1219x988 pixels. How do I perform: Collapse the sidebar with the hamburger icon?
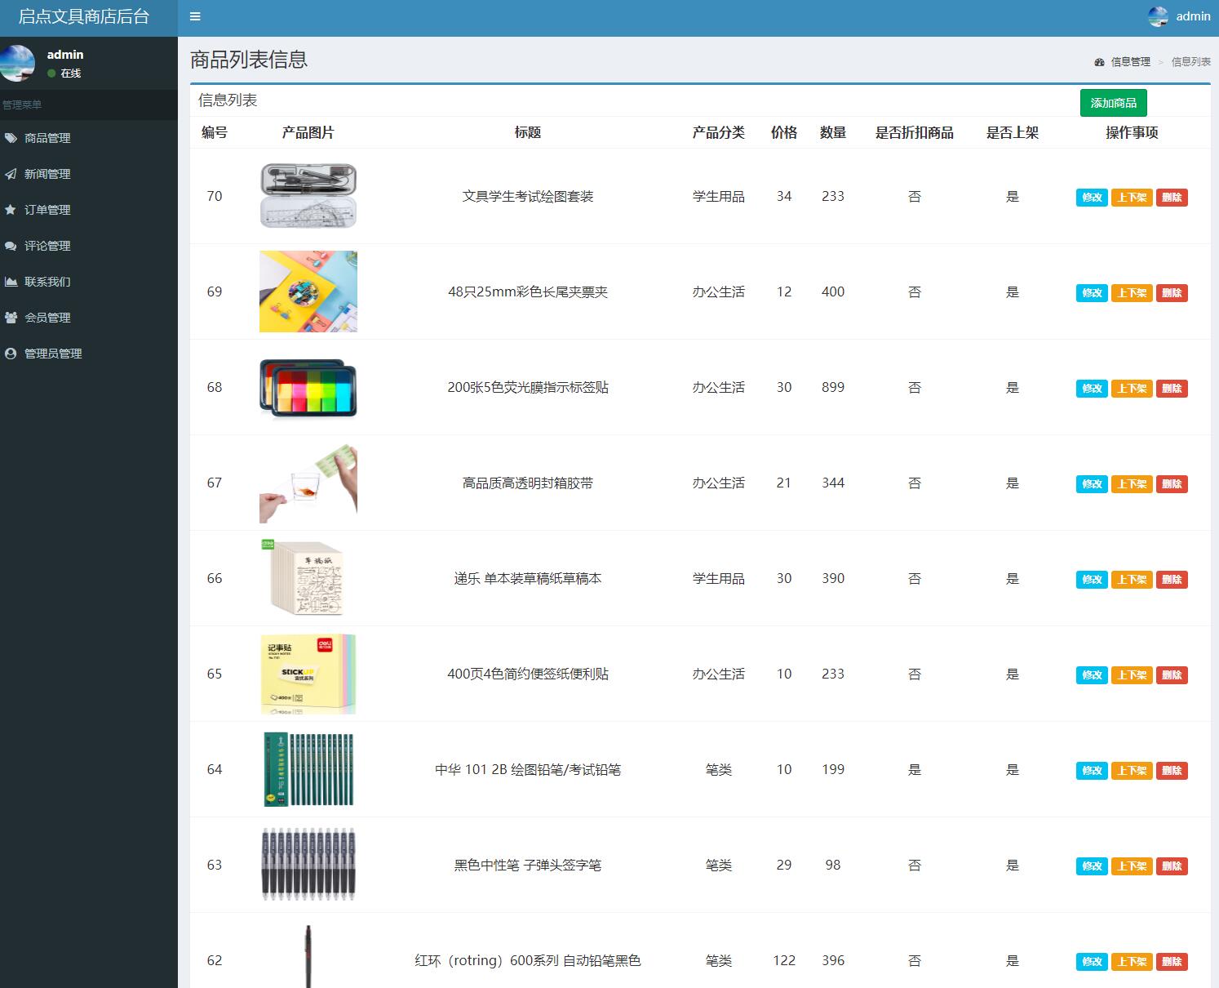point(194,16)
